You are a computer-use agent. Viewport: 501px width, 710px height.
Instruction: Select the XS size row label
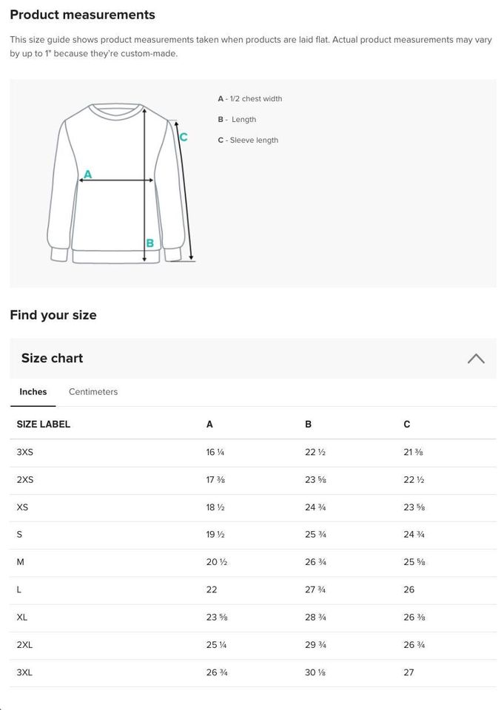coord(22,507)
